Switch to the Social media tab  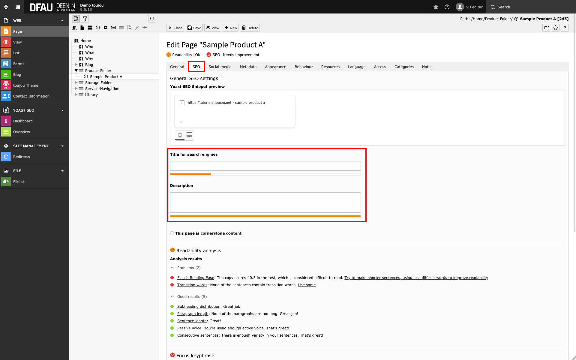coord(220,67)
